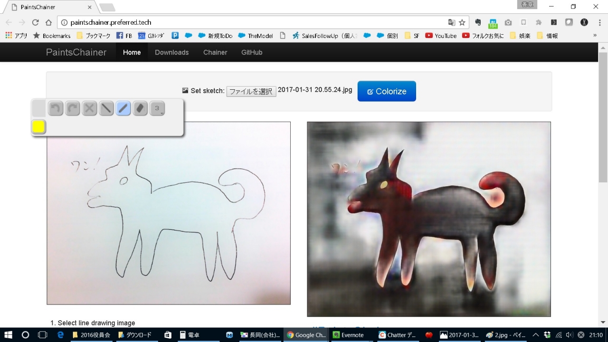Screen dimensions: 608x342
Task: Clear the canvas with the X tool
Action: point(89,109)
